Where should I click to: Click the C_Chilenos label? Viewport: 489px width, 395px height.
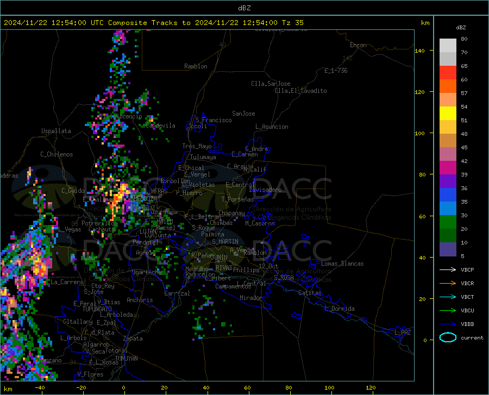[x=57, y=154]
